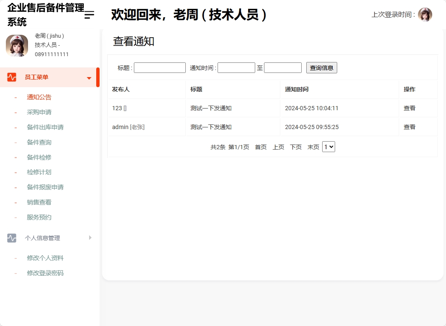The image size is (446, 326).
Task: Click the pulse icon beside 员工菜单
Action: pos(12,77)
